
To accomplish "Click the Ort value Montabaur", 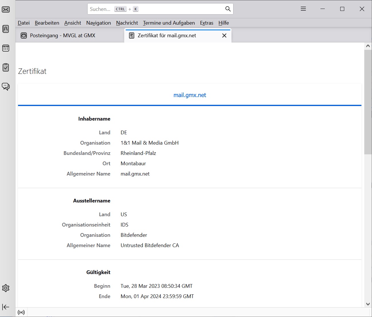I will tap(133, 164).
